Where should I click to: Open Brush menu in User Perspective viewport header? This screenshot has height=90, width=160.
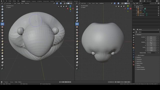point(22,3)
